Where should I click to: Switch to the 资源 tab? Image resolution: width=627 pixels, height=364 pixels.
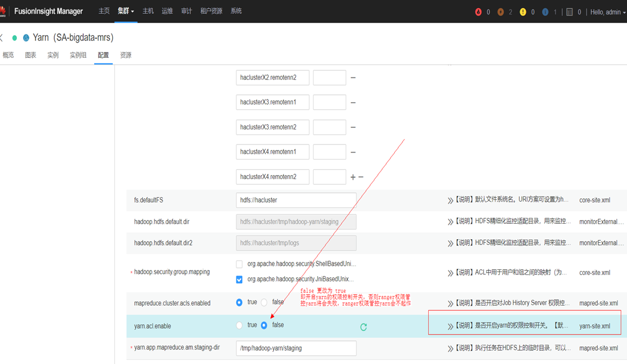tap(125, 55)
